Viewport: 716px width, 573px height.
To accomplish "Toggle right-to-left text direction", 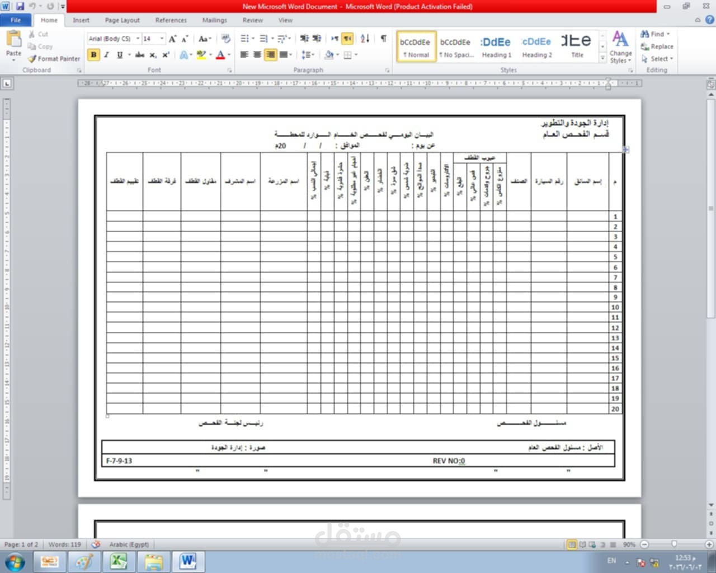I will click(347, 39).
